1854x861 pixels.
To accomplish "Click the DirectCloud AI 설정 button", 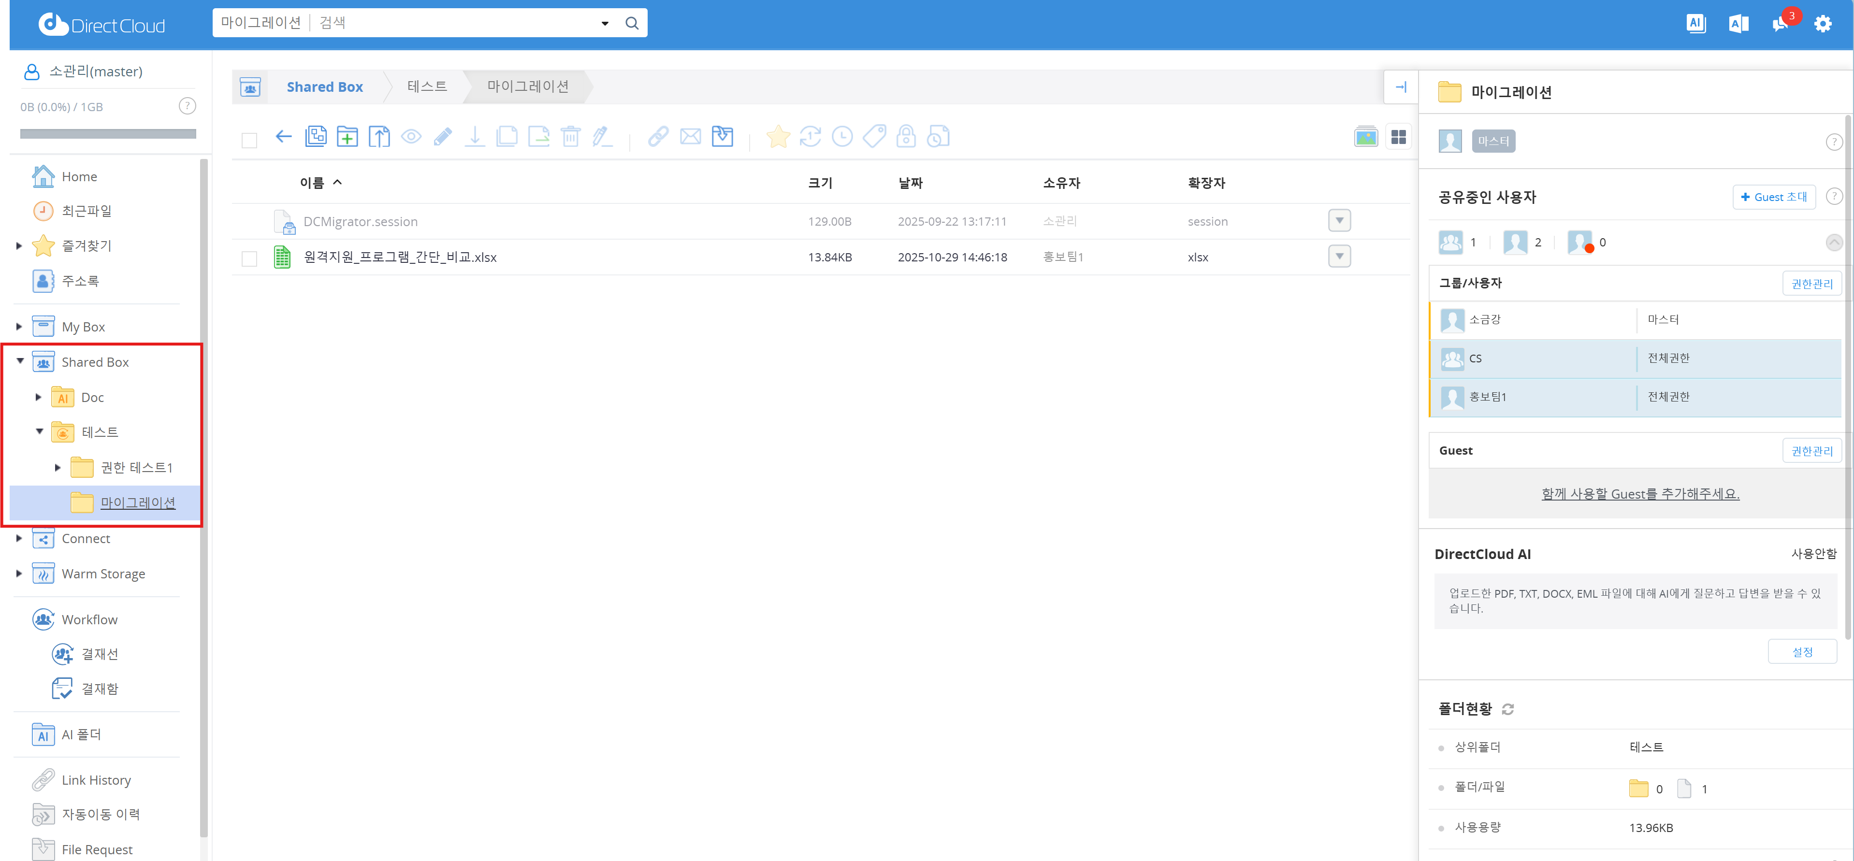I will click(x=1801, y=652).
